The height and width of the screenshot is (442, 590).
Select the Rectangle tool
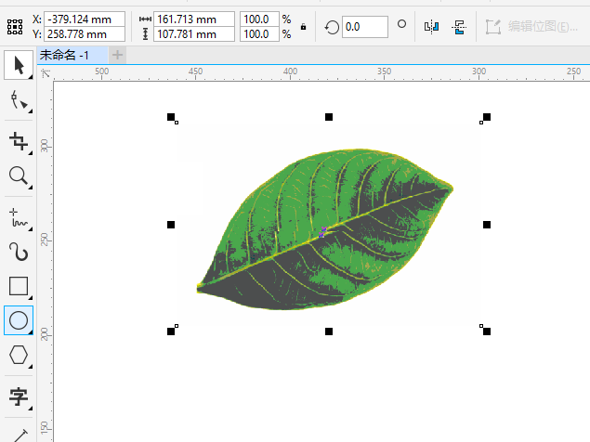click(x=19, y=286)
